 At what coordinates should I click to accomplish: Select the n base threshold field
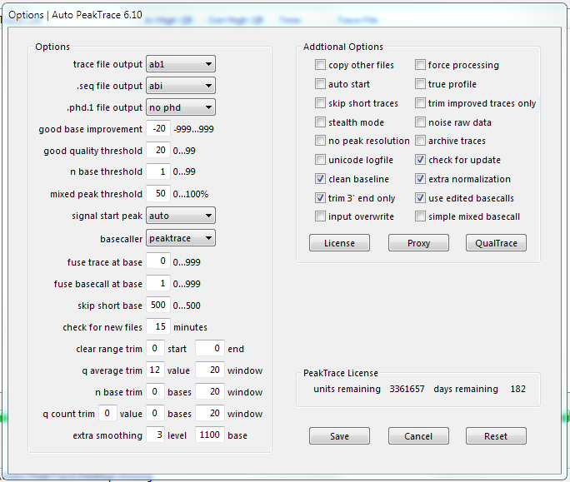pyautogui.click(x=158, y=171)
